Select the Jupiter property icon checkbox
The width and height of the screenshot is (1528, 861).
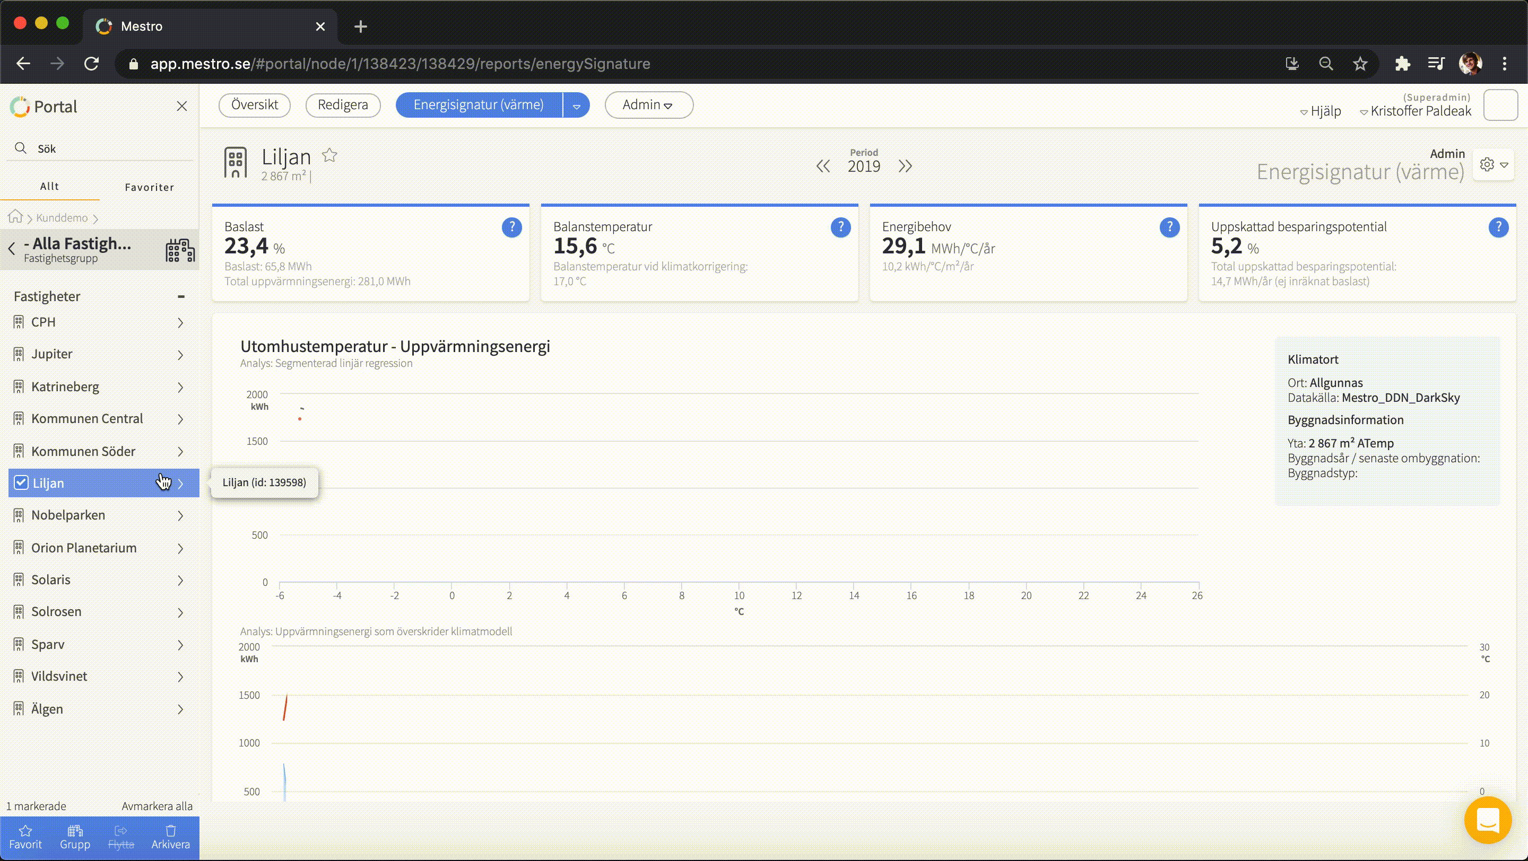pos(19,354)
